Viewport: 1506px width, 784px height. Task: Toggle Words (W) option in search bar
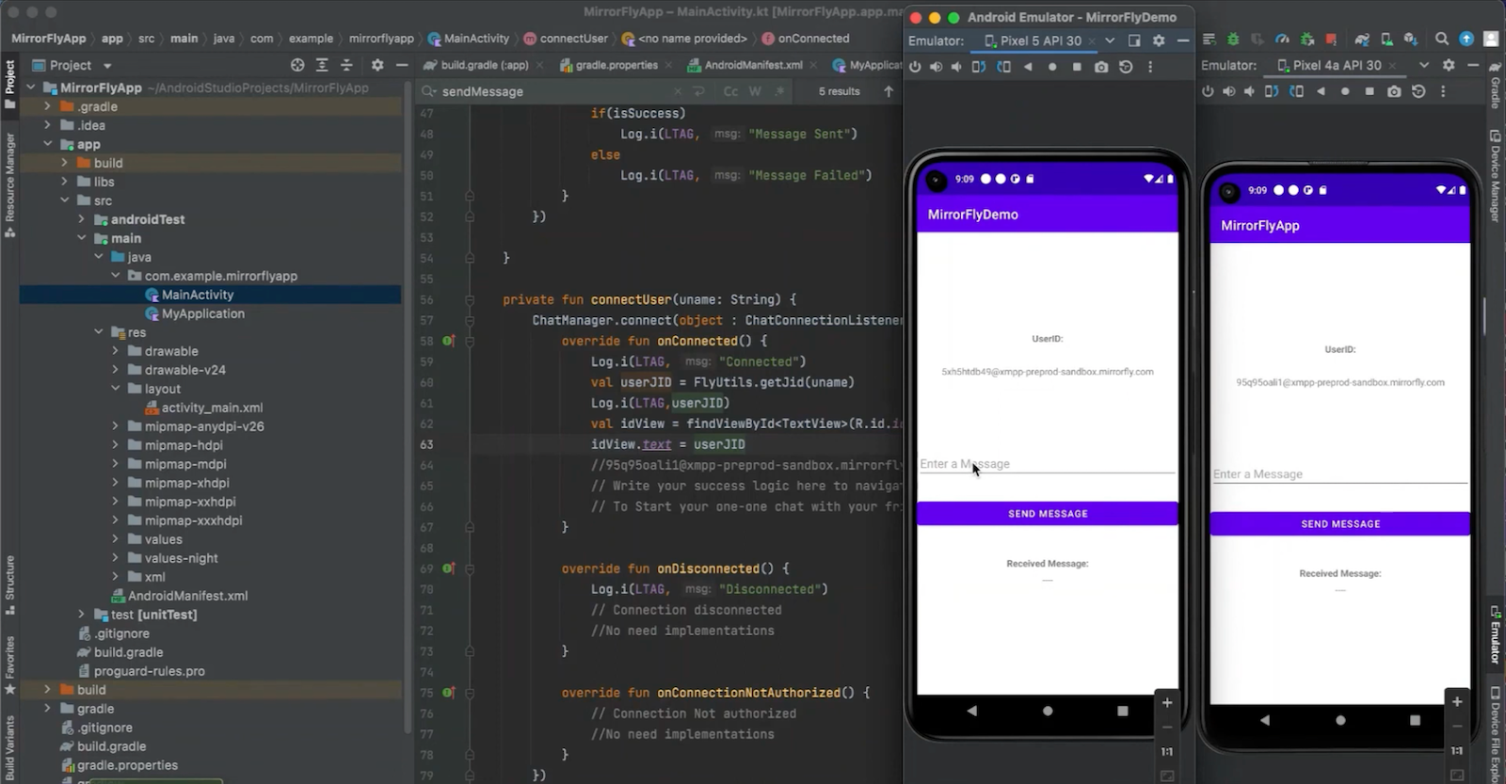755,91
